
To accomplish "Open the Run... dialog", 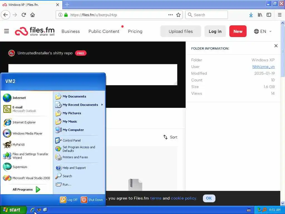I will (63, 184).
